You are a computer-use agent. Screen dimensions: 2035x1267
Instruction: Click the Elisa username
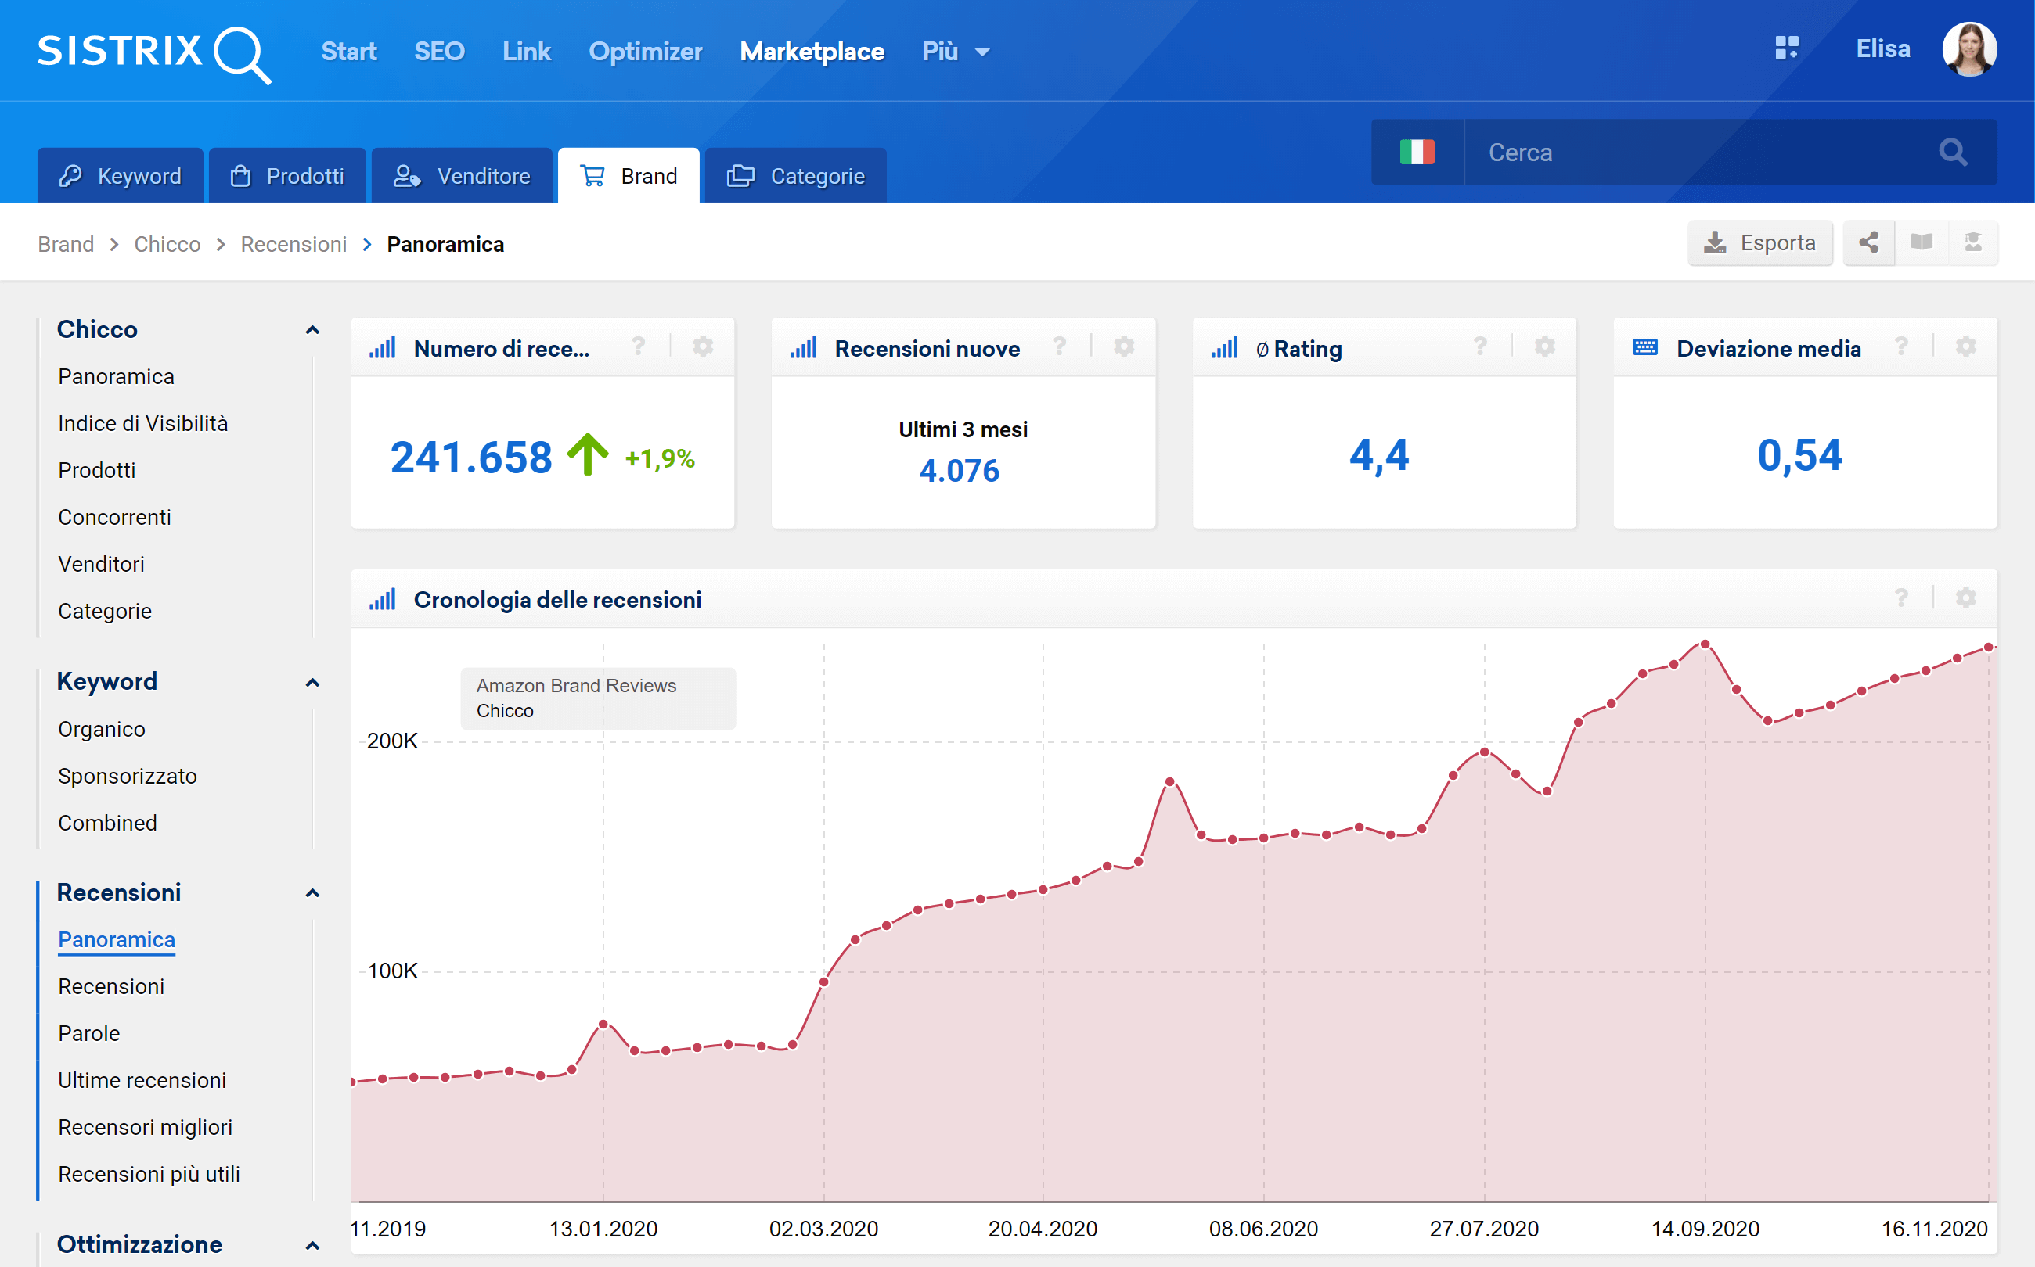tap(1882, 48)
